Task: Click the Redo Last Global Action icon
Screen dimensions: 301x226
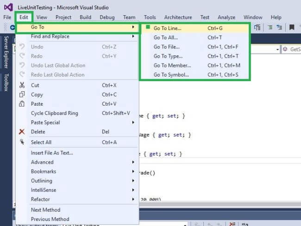Action: click(x=22, y=74)
